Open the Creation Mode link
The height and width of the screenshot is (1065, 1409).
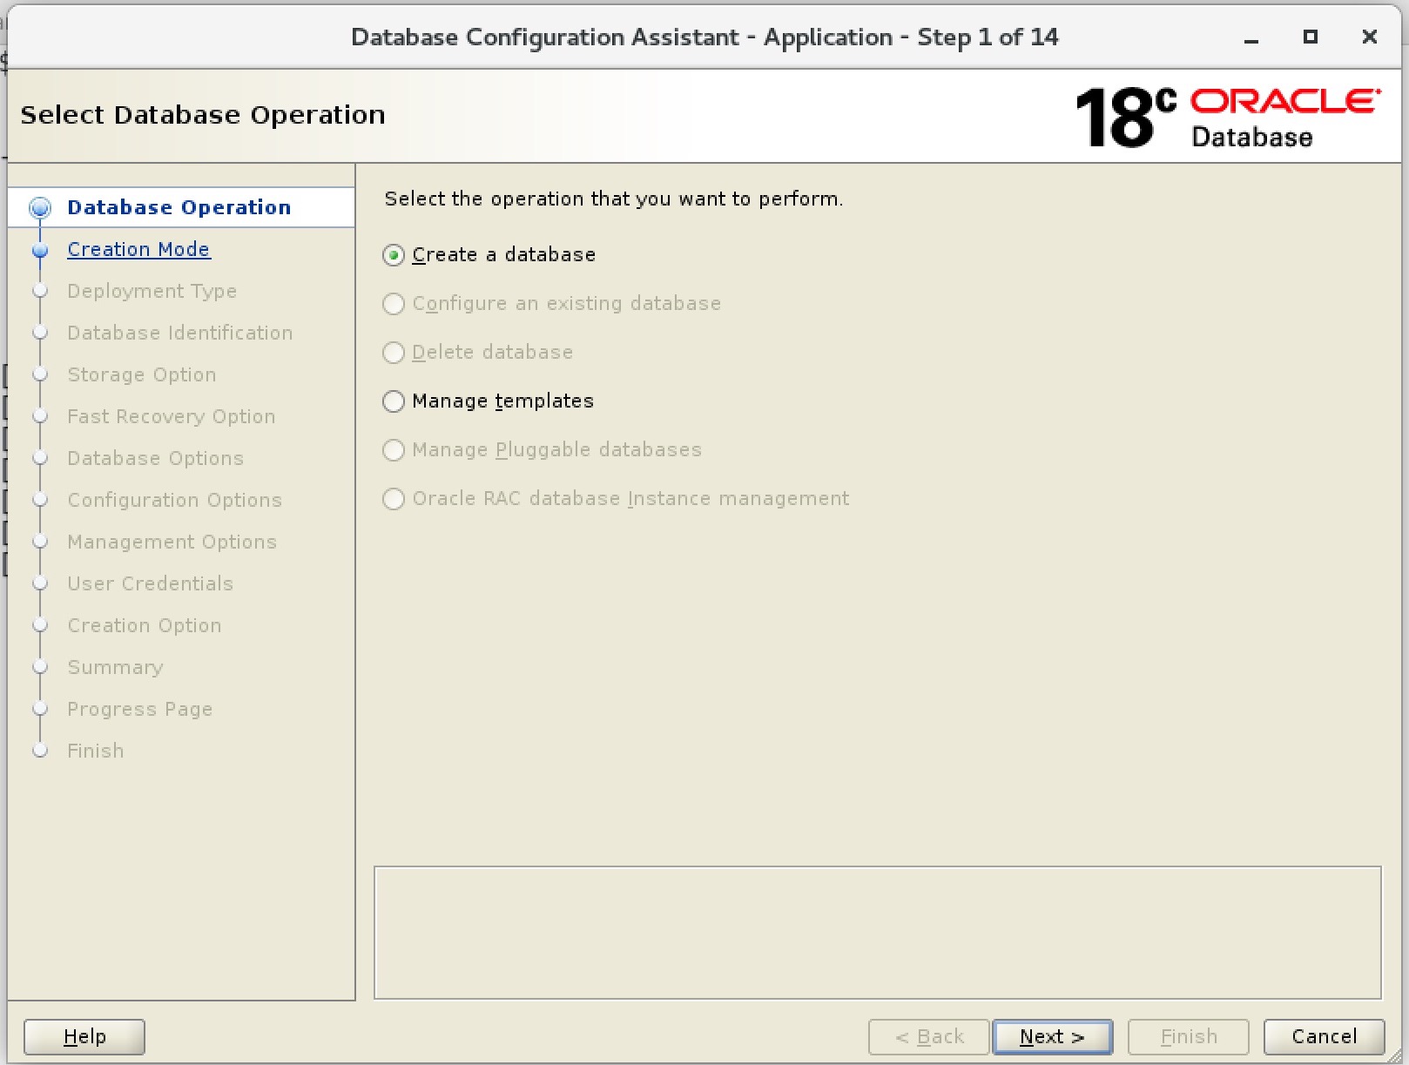pyautogui.click(x=138, y=249)
